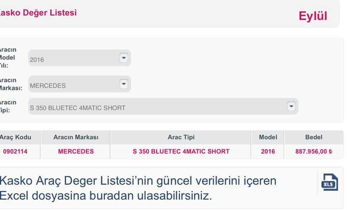Click the Aracın Markası column header
The height and width of the screenshot is (210, 347).
coord(76,137)
